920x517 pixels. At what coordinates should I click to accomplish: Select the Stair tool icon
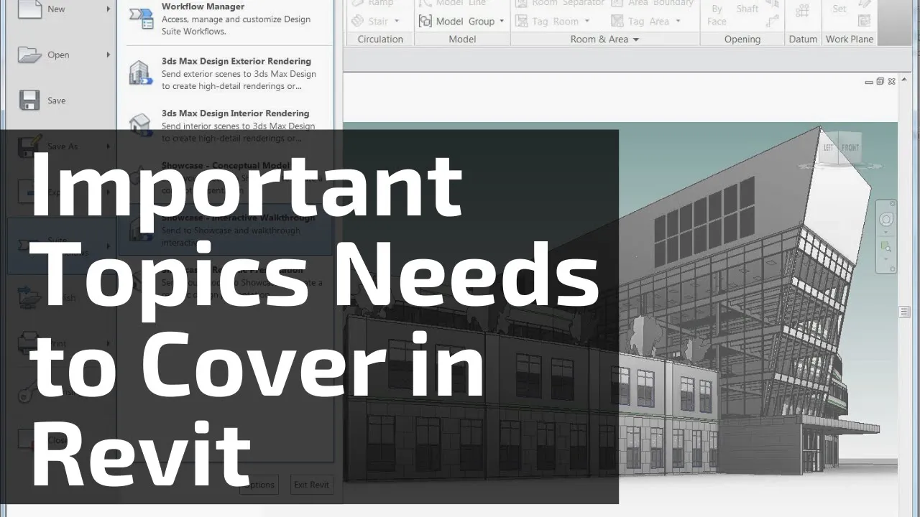click(x=358, y=21)
